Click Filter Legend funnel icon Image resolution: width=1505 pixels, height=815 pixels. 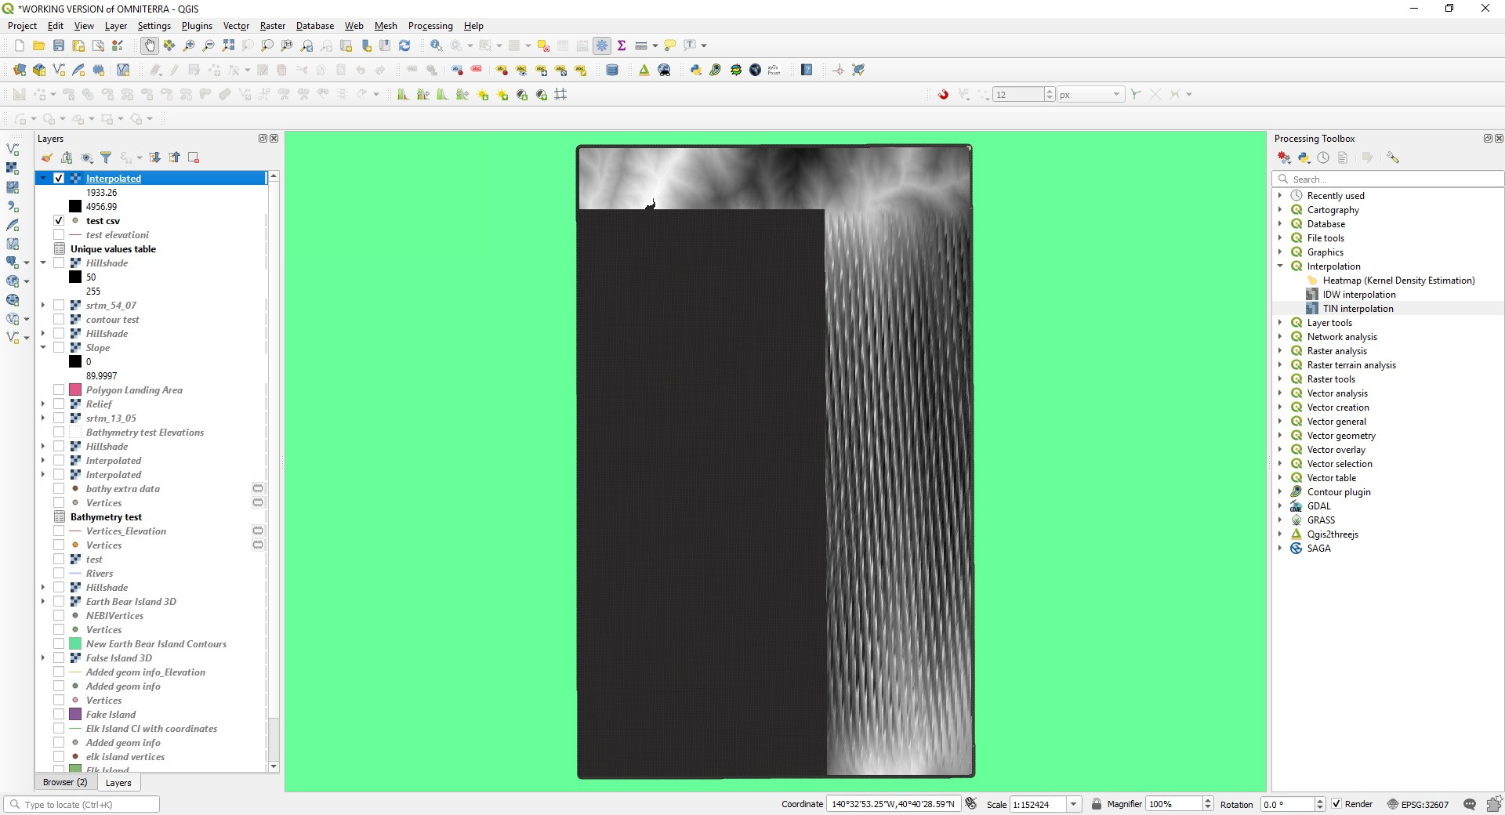pyautogui.click(x=106, y=158)
